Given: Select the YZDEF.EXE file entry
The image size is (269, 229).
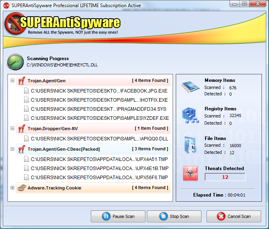Looking at the screenshot, I should point(100,118).
